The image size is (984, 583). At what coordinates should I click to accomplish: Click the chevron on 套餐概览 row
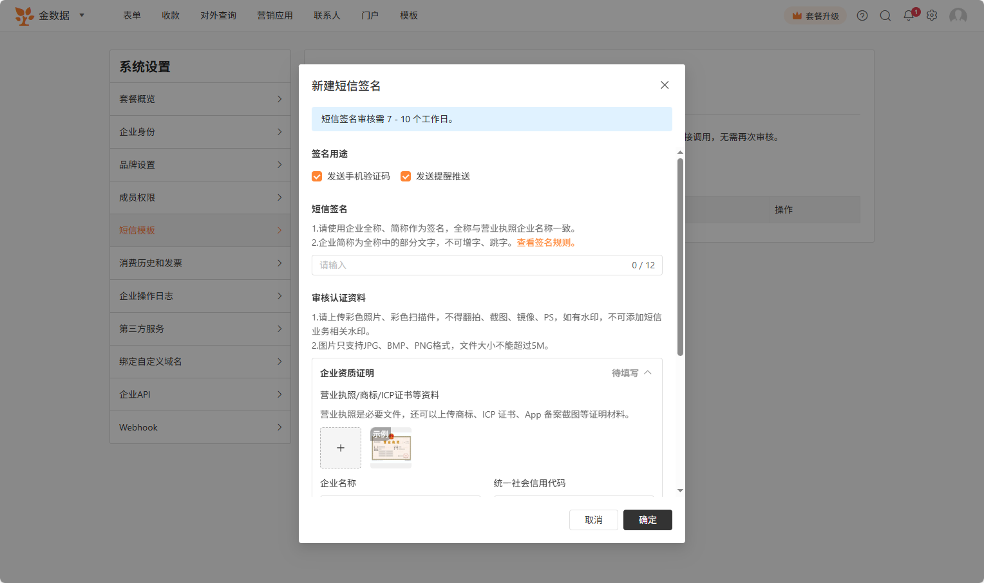pos(279,99)
